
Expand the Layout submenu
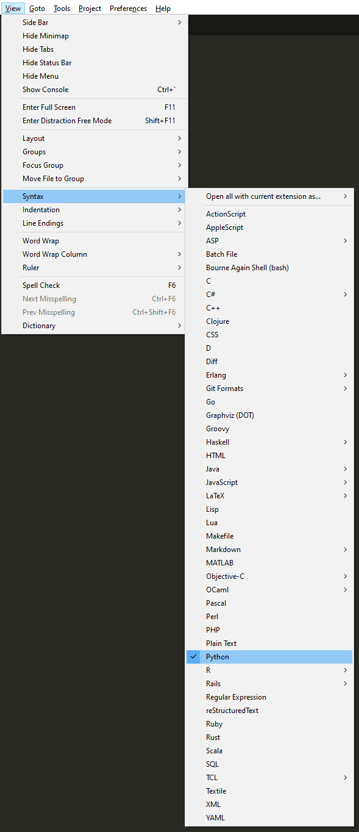point(94,138)
